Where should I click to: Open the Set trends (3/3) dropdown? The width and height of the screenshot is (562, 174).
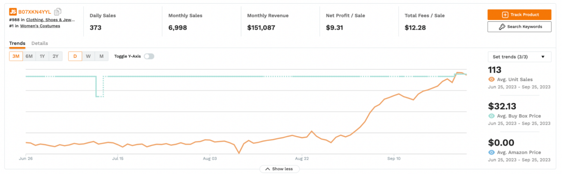(519, 56)
